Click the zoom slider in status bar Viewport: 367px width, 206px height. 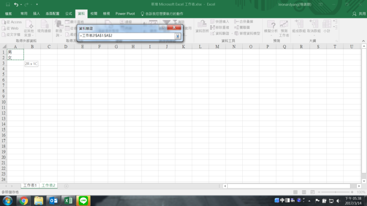pos(334,192)
